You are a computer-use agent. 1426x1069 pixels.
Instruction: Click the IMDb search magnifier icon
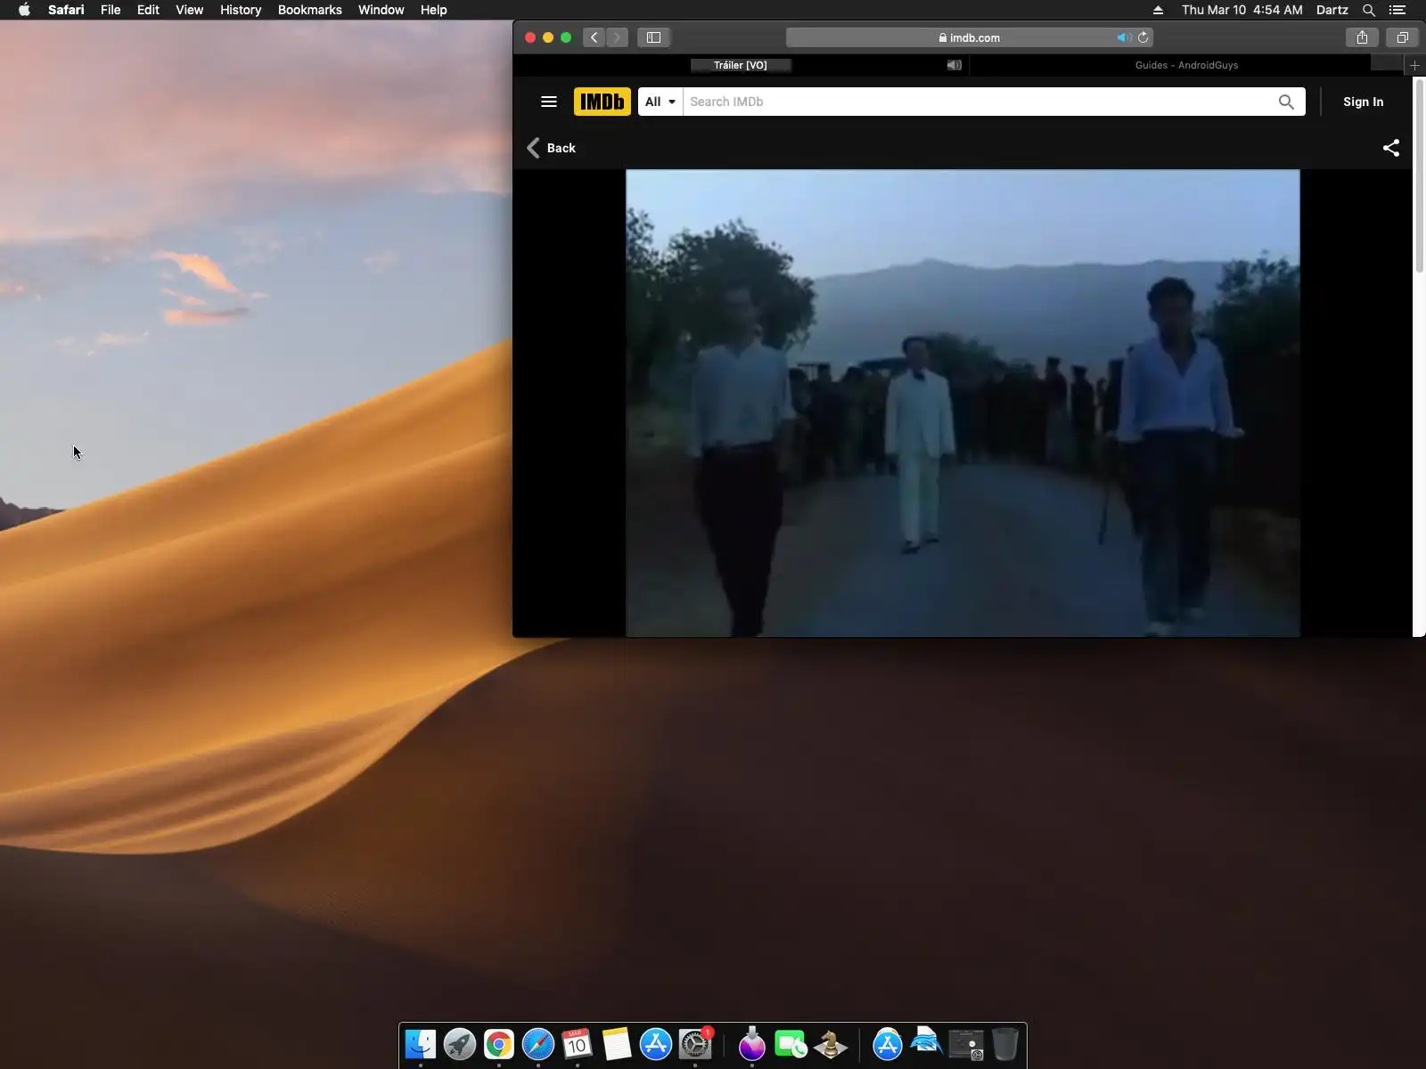pos(1286,102)
